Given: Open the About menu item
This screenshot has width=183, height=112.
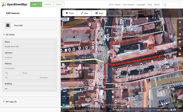Looking at the screenshot, I should (157, 5).
